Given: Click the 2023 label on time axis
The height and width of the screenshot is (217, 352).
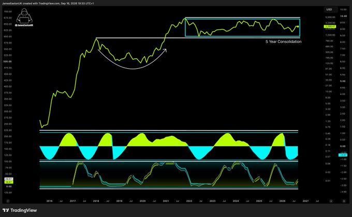Looking at the screenshot, I should coord(212,201).
